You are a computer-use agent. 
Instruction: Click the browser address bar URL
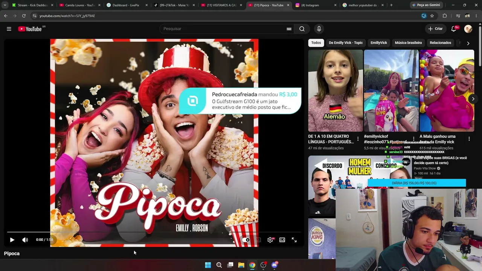67,16
